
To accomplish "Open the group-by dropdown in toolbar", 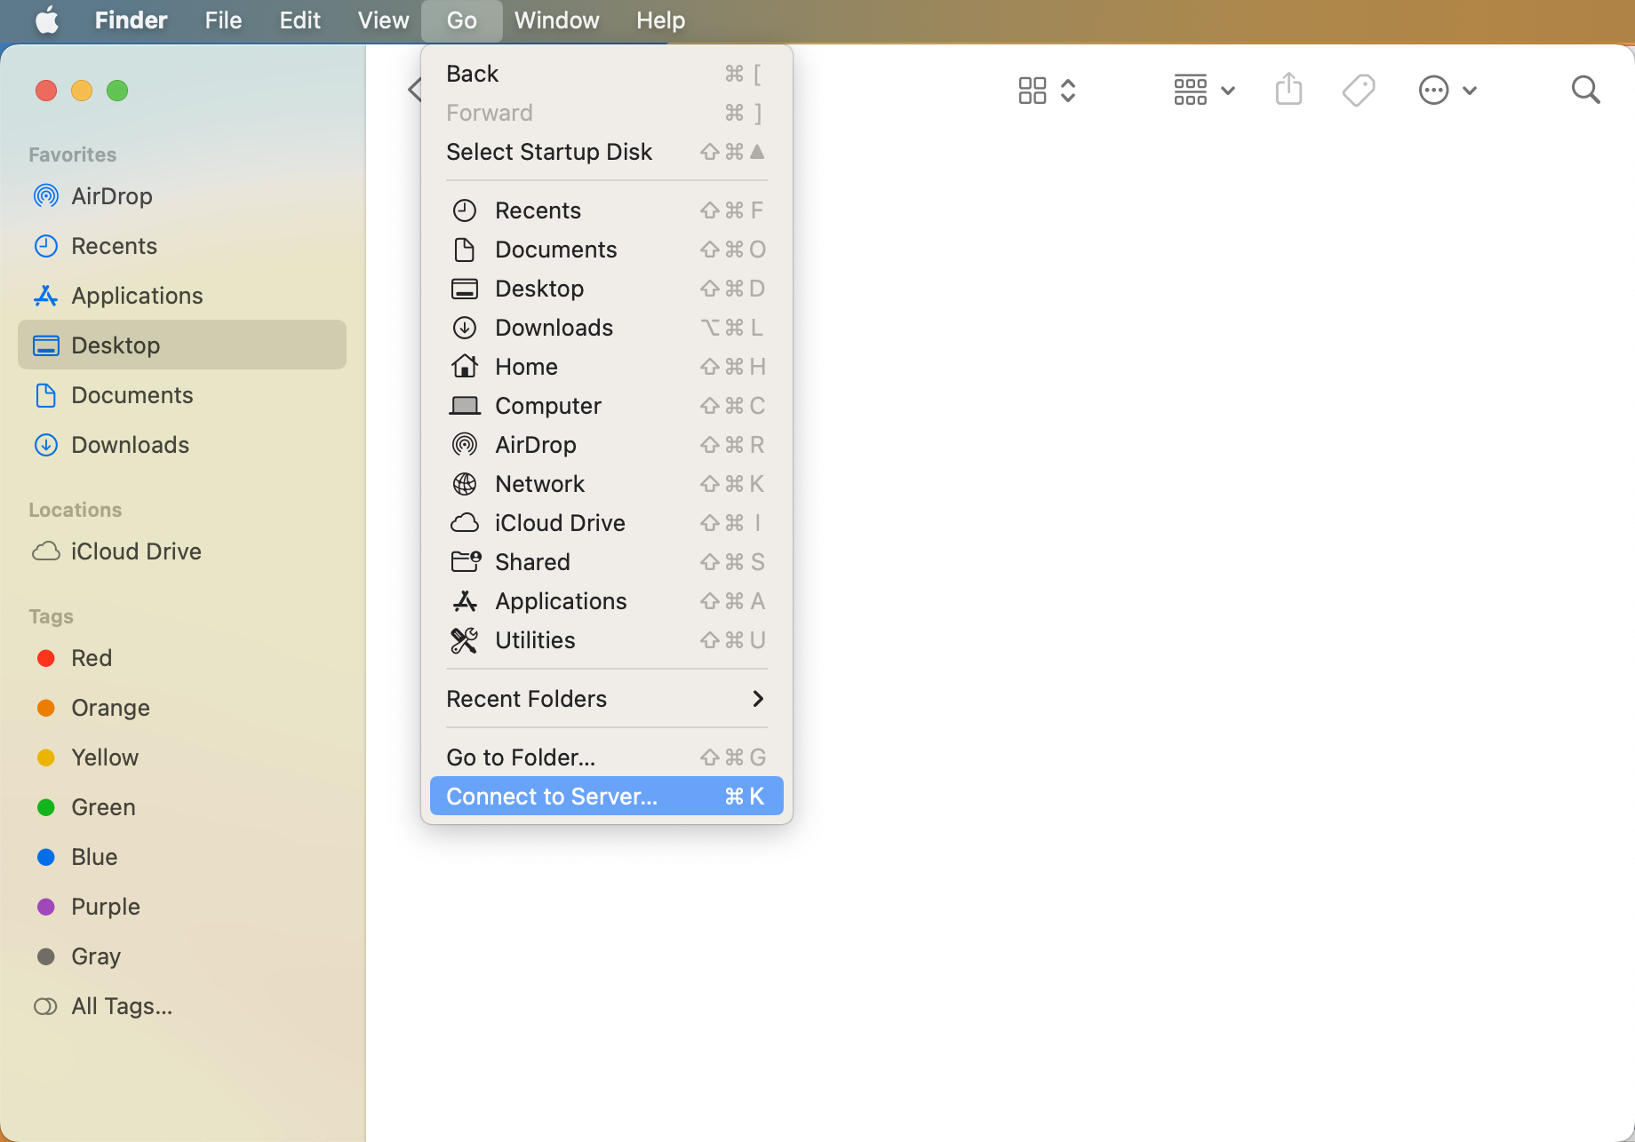I will pos(1204,90).
